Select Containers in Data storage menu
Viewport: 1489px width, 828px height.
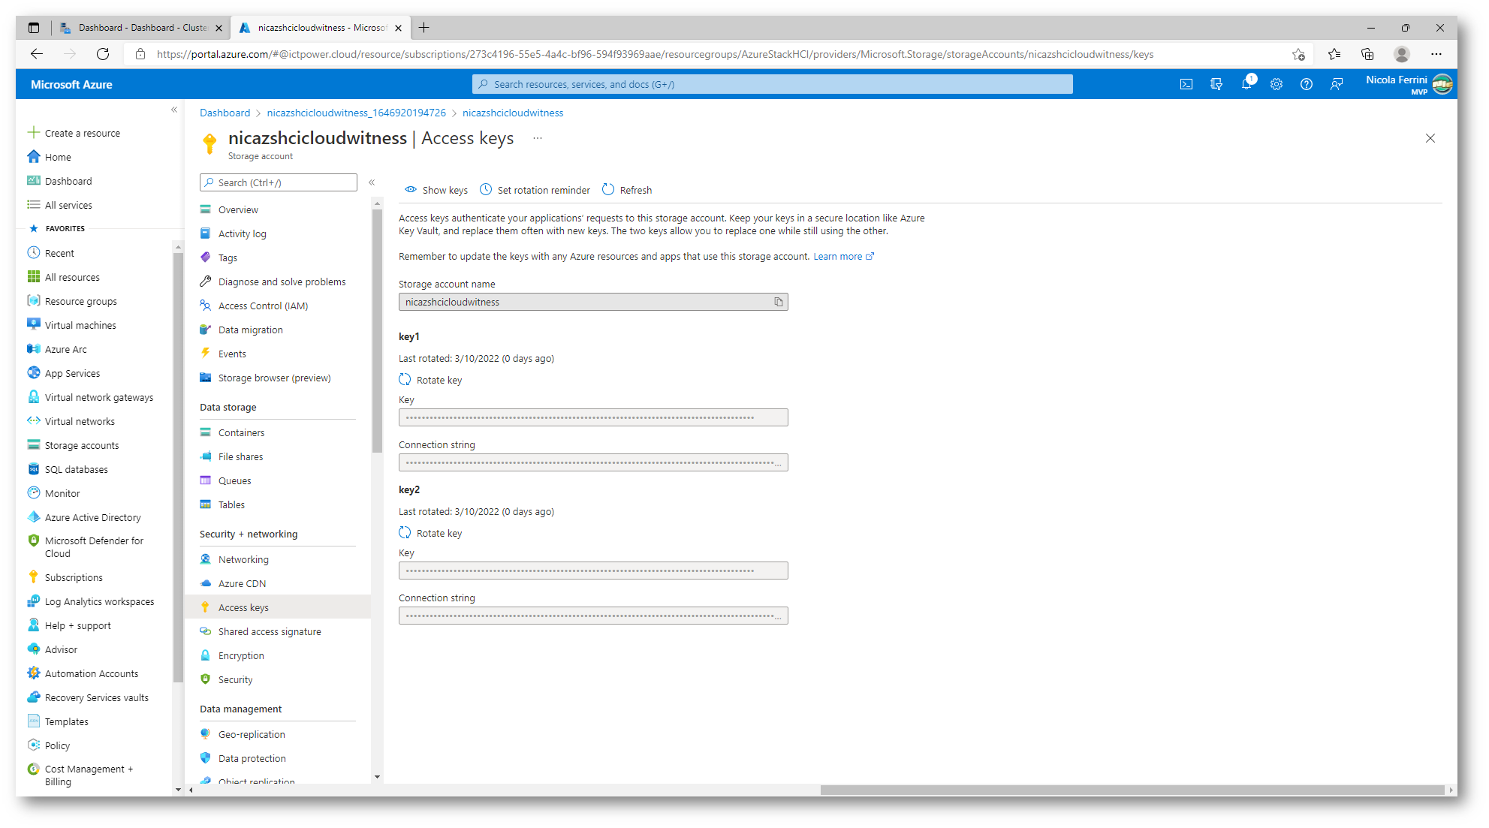tap(241, 432)
